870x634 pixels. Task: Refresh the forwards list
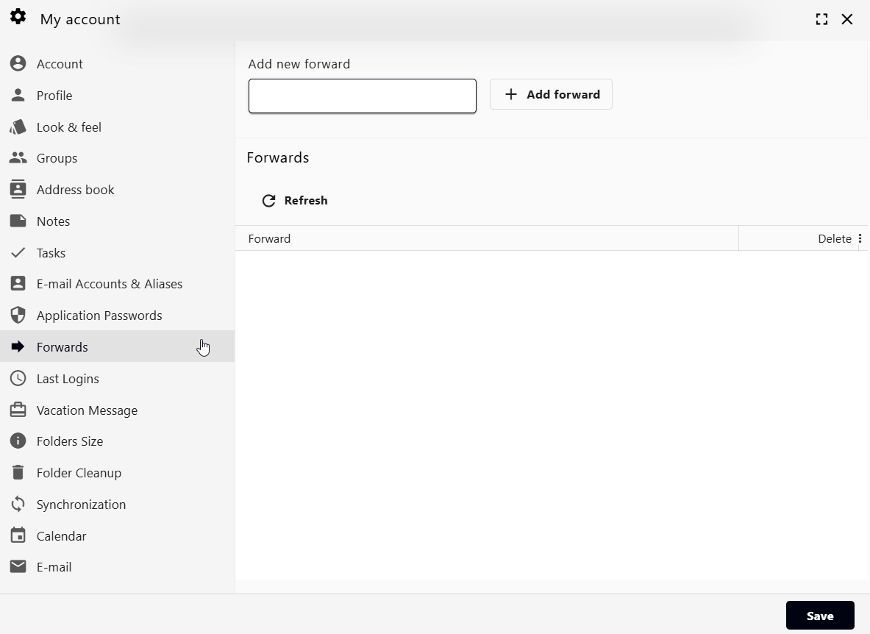click(x=295, y=201)
